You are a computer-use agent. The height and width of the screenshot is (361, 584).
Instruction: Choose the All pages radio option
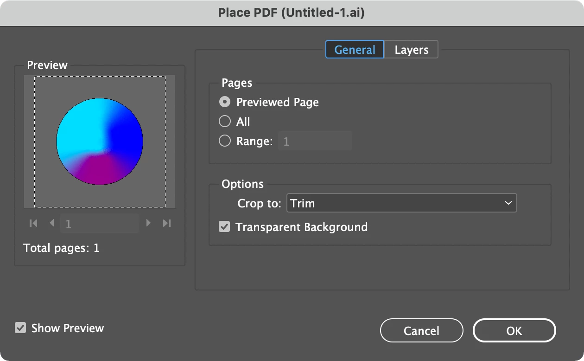225,122
